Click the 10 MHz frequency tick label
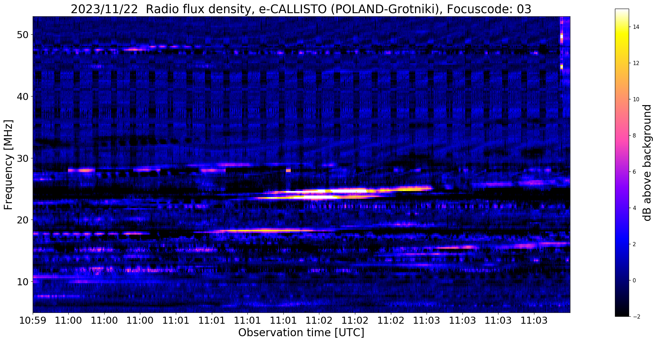The height and width of the screenshot is (342, 657). [23, 281]
